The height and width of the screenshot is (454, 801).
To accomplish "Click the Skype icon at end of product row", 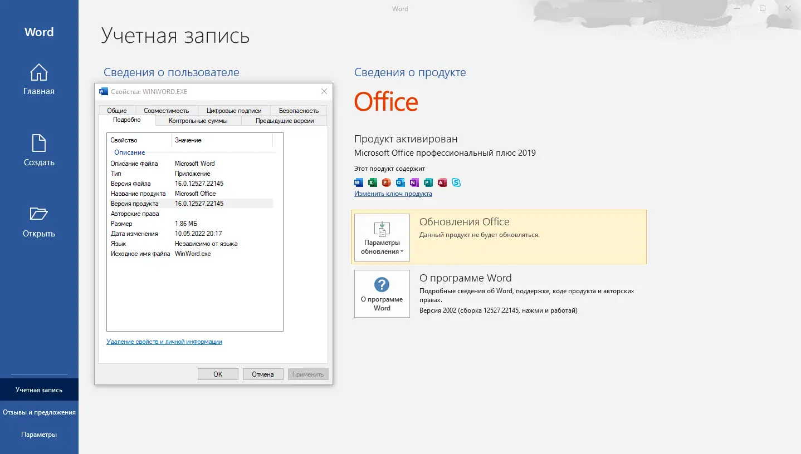I will 456,182.
